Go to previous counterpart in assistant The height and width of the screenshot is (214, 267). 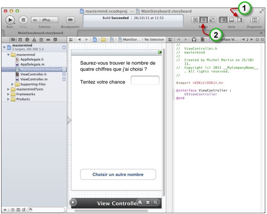(x=243, y=40)
